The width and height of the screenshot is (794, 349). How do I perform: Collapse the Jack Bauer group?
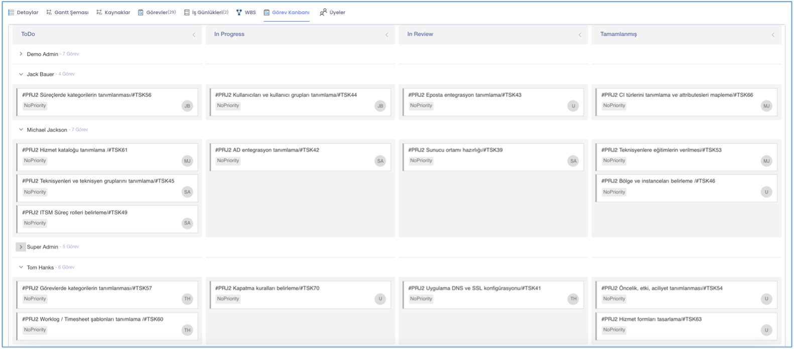point(21,74)
